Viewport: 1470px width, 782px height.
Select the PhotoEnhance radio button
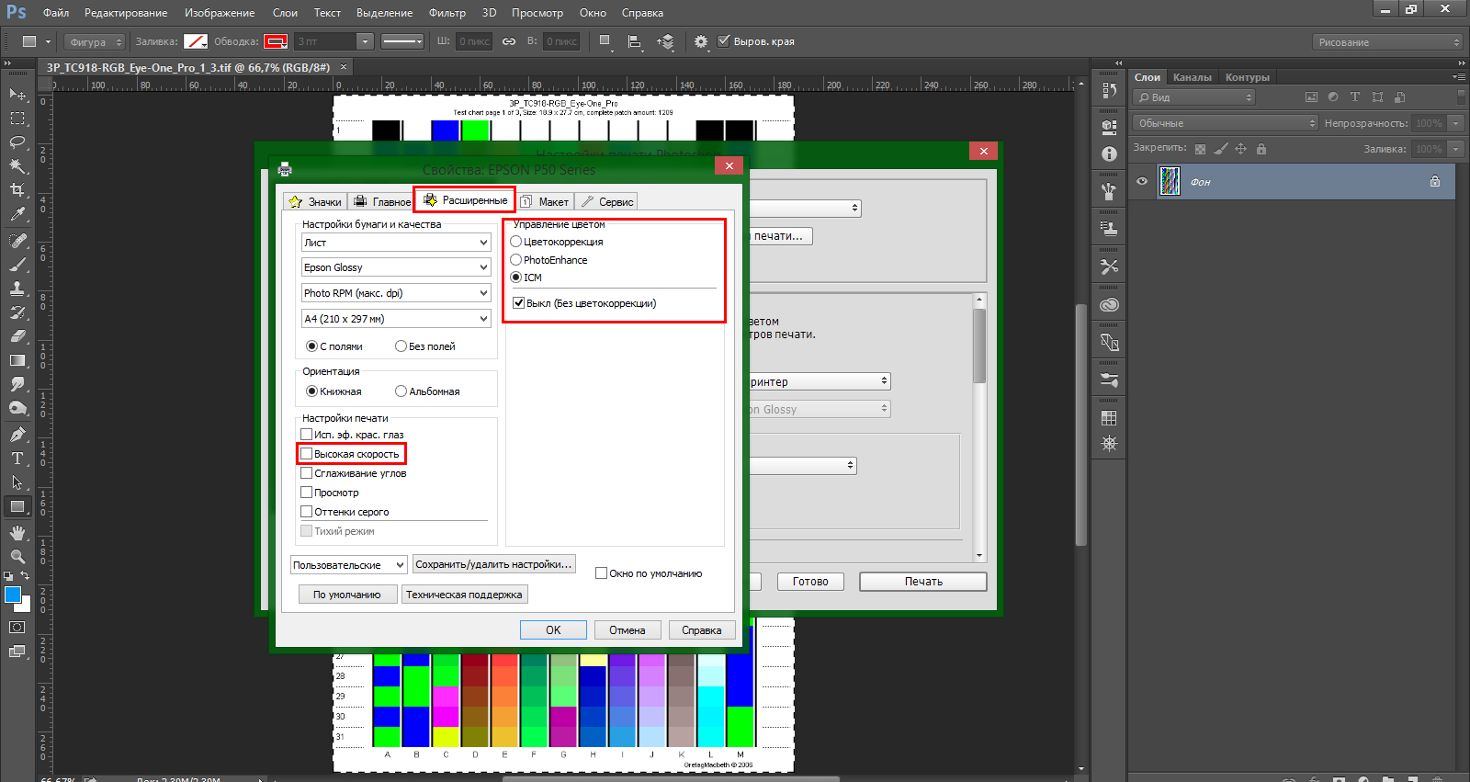(x=516, y=260)
